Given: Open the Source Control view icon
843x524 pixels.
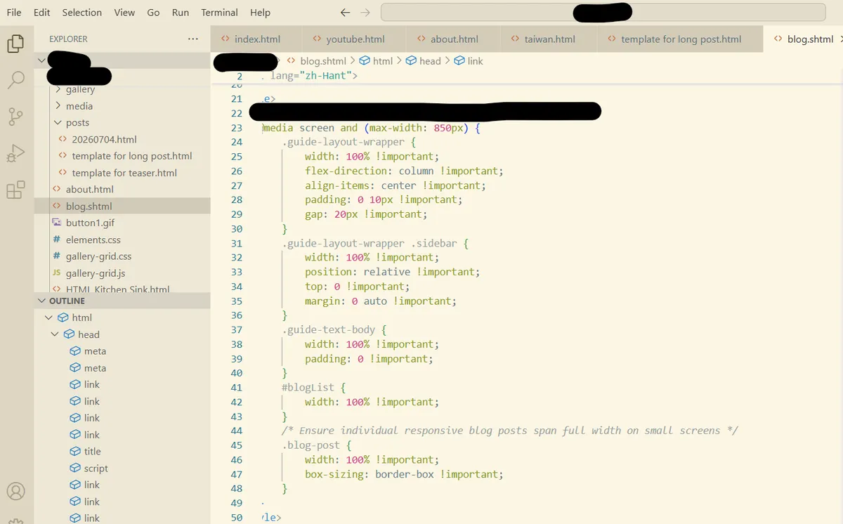Looking at the screenshot, I should click(x=15, y=117).
